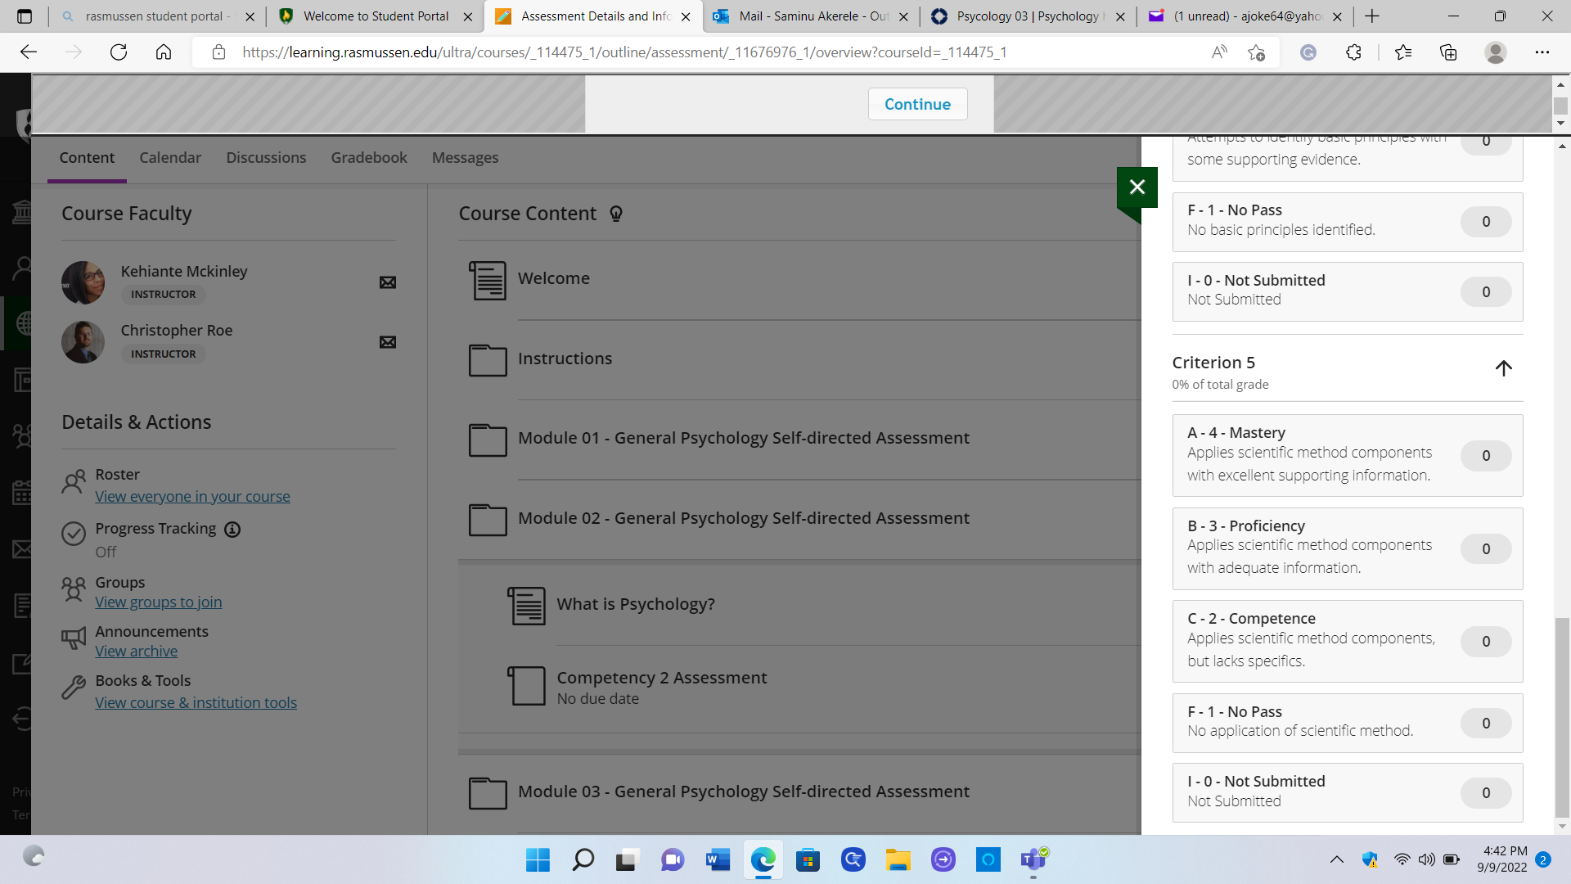Click the Books & Tools wrench icon

tap(74, 688)
